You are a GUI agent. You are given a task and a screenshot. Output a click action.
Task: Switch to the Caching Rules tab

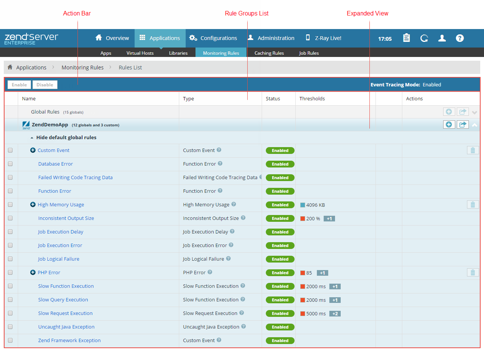point(269,53)
